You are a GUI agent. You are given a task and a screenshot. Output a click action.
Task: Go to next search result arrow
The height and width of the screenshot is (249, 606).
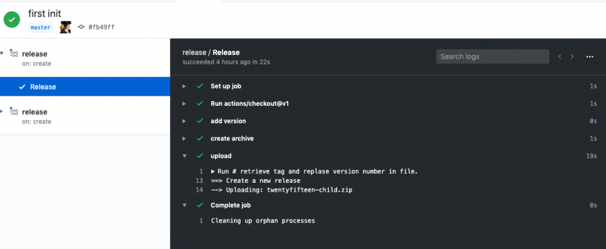coord(572,57)
